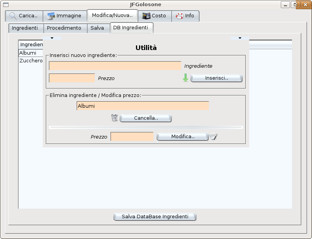Click the Inserisci.. button
This screenshot has width=312, height=239.
tap(216, 78)
